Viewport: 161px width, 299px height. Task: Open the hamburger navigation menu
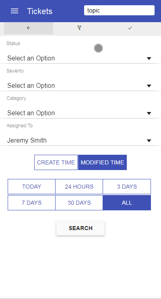pos(14,11)
